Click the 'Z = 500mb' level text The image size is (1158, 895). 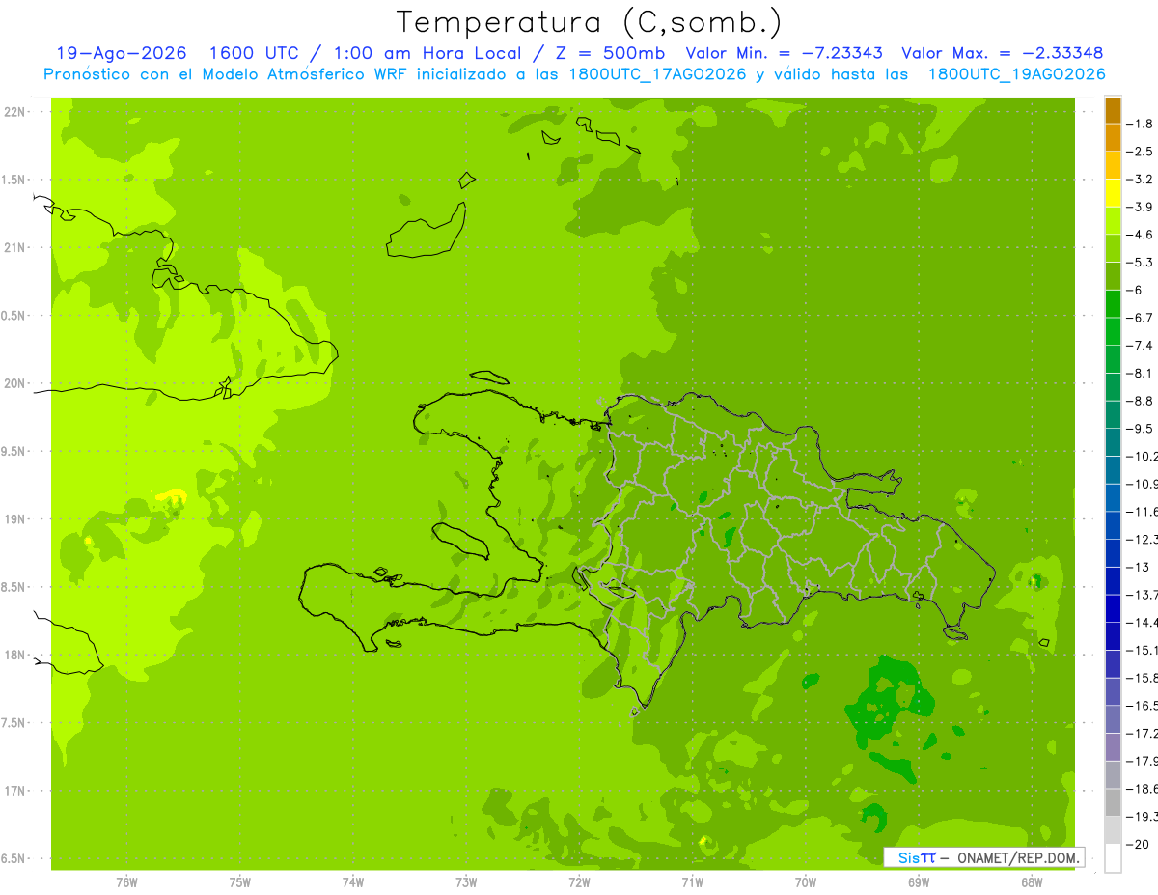click(x=611, y=53)
